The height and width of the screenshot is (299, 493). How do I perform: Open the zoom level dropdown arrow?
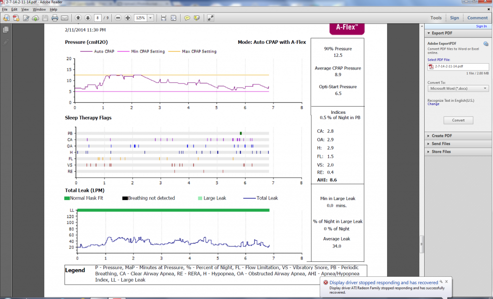tap(150, 18)
